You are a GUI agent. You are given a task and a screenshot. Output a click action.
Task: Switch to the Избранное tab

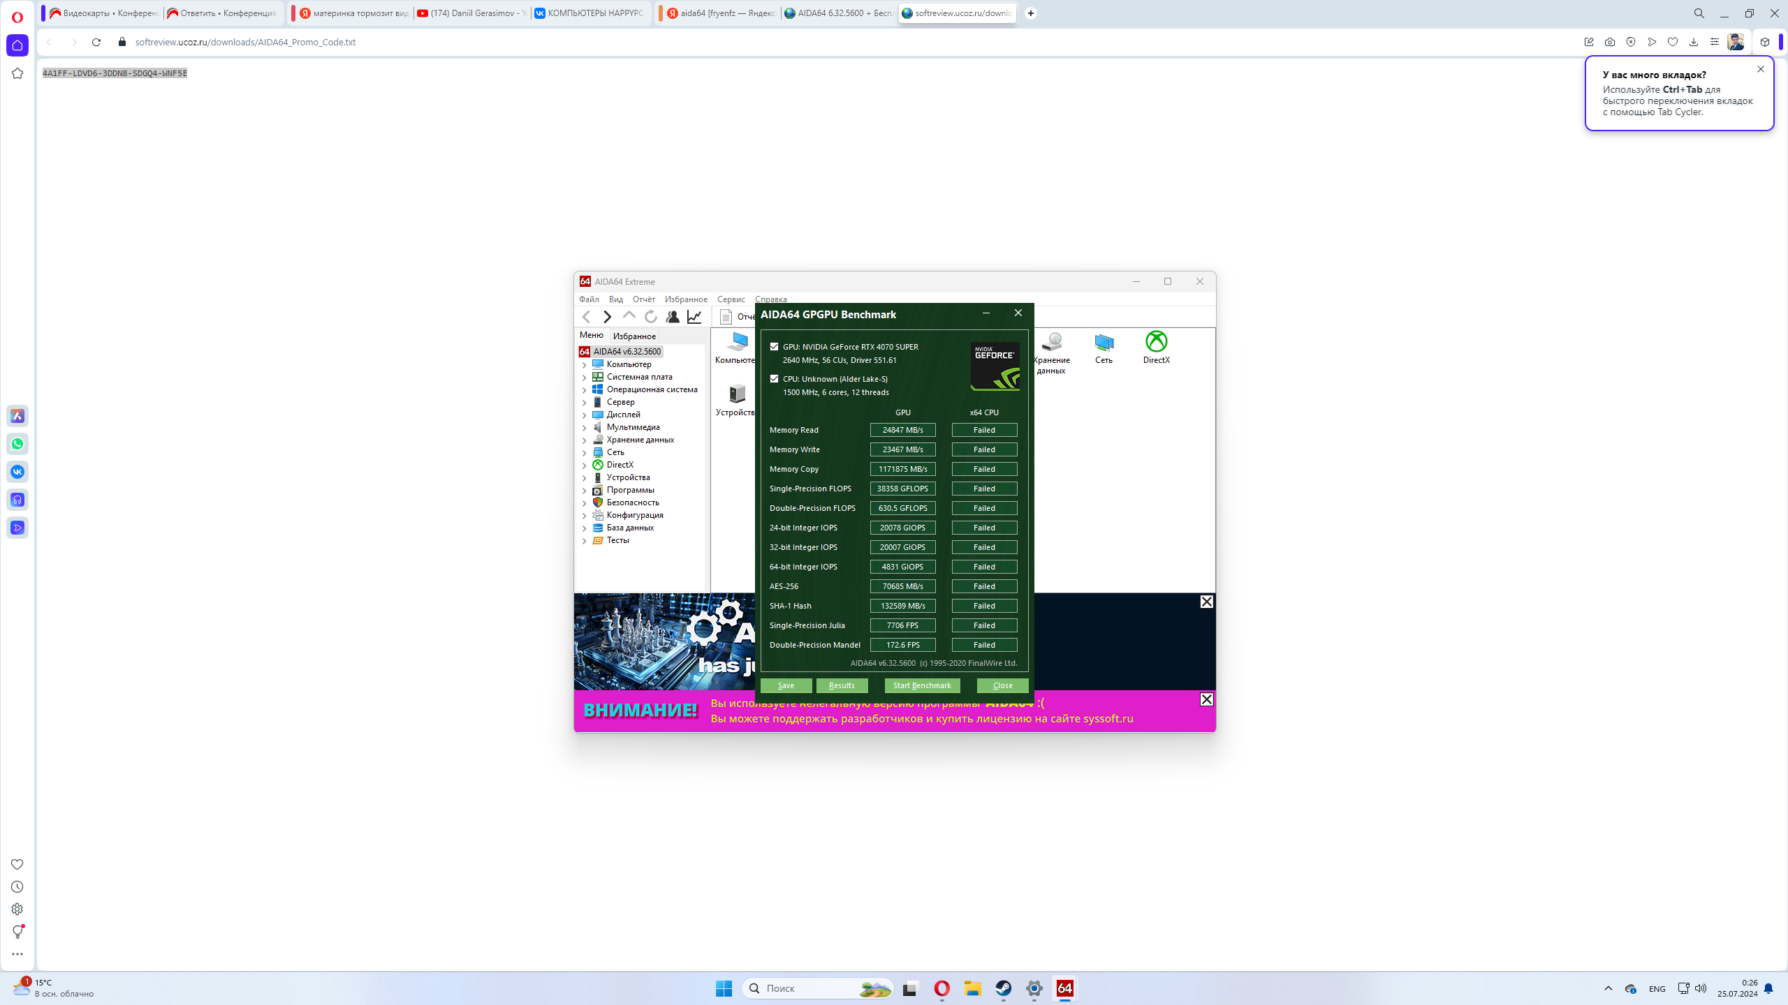634,336
